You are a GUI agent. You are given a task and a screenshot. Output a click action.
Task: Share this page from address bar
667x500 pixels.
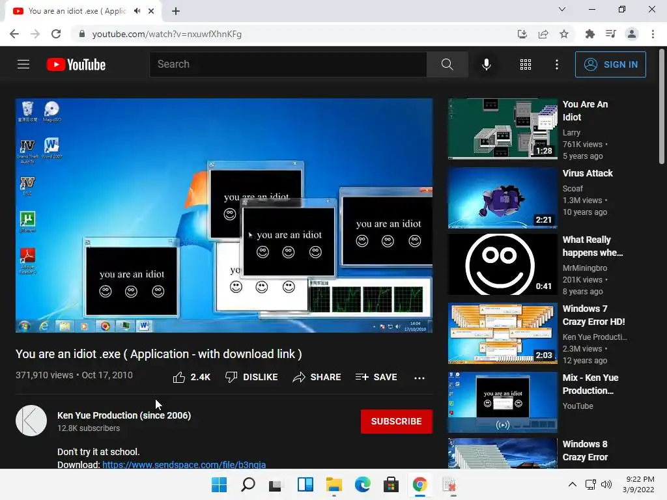coord(543,34)
